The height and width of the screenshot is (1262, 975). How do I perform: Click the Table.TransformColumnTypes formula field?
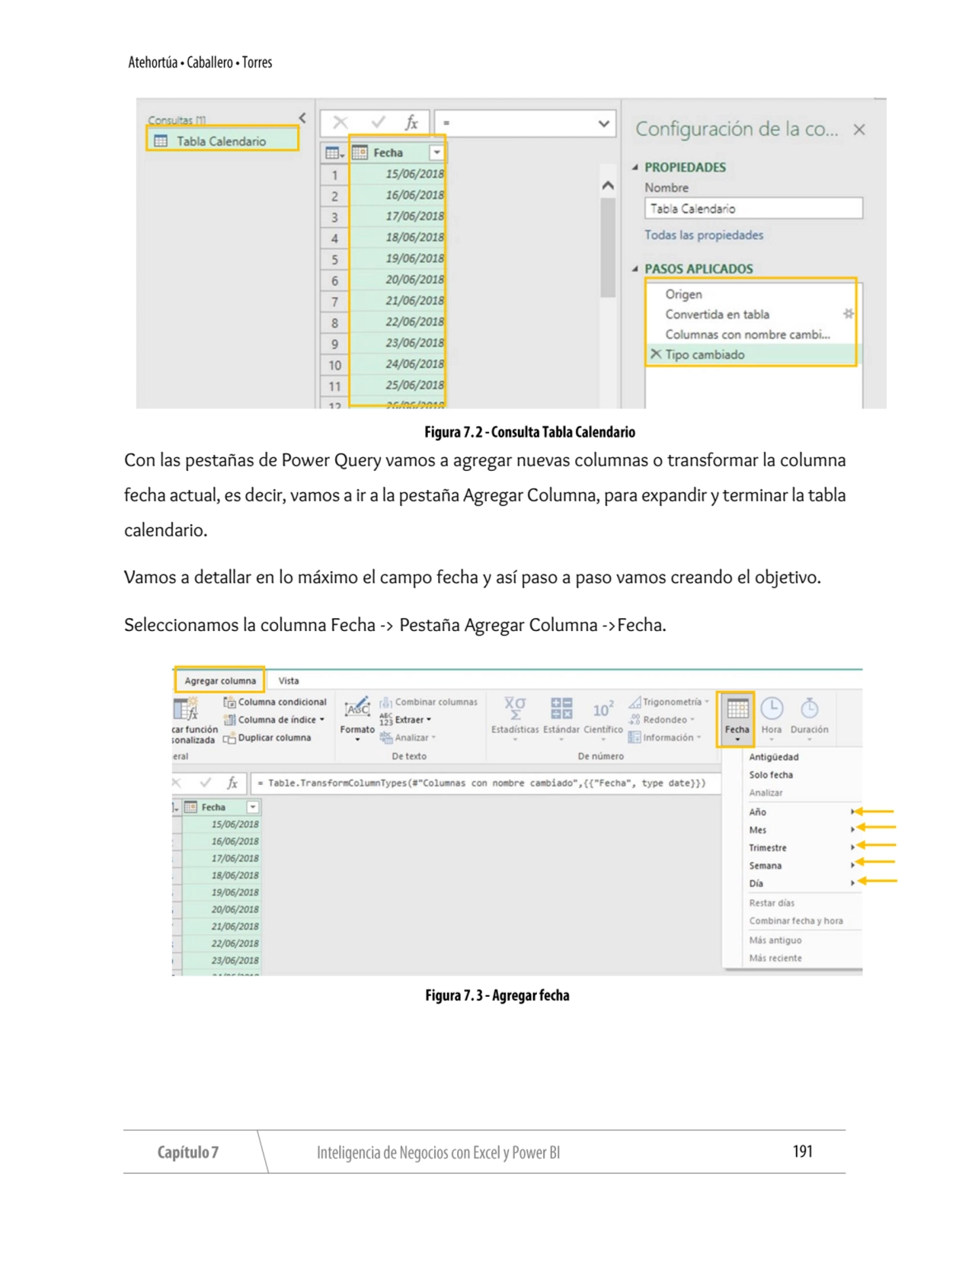(x=485, y=783)
